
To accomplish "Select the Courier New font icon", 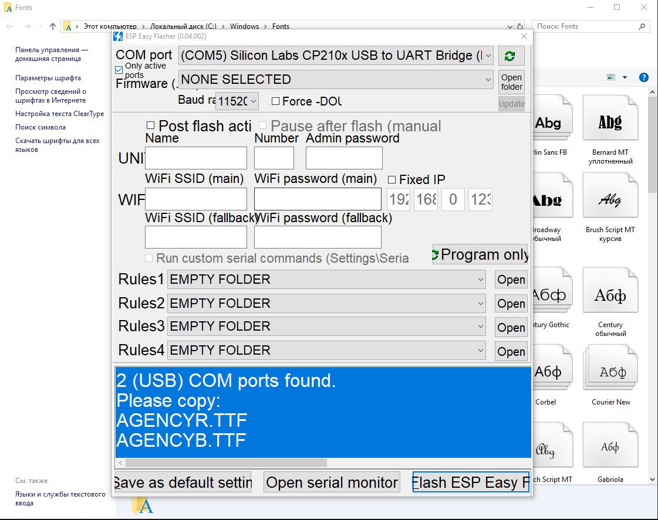I will coord(610,368).
